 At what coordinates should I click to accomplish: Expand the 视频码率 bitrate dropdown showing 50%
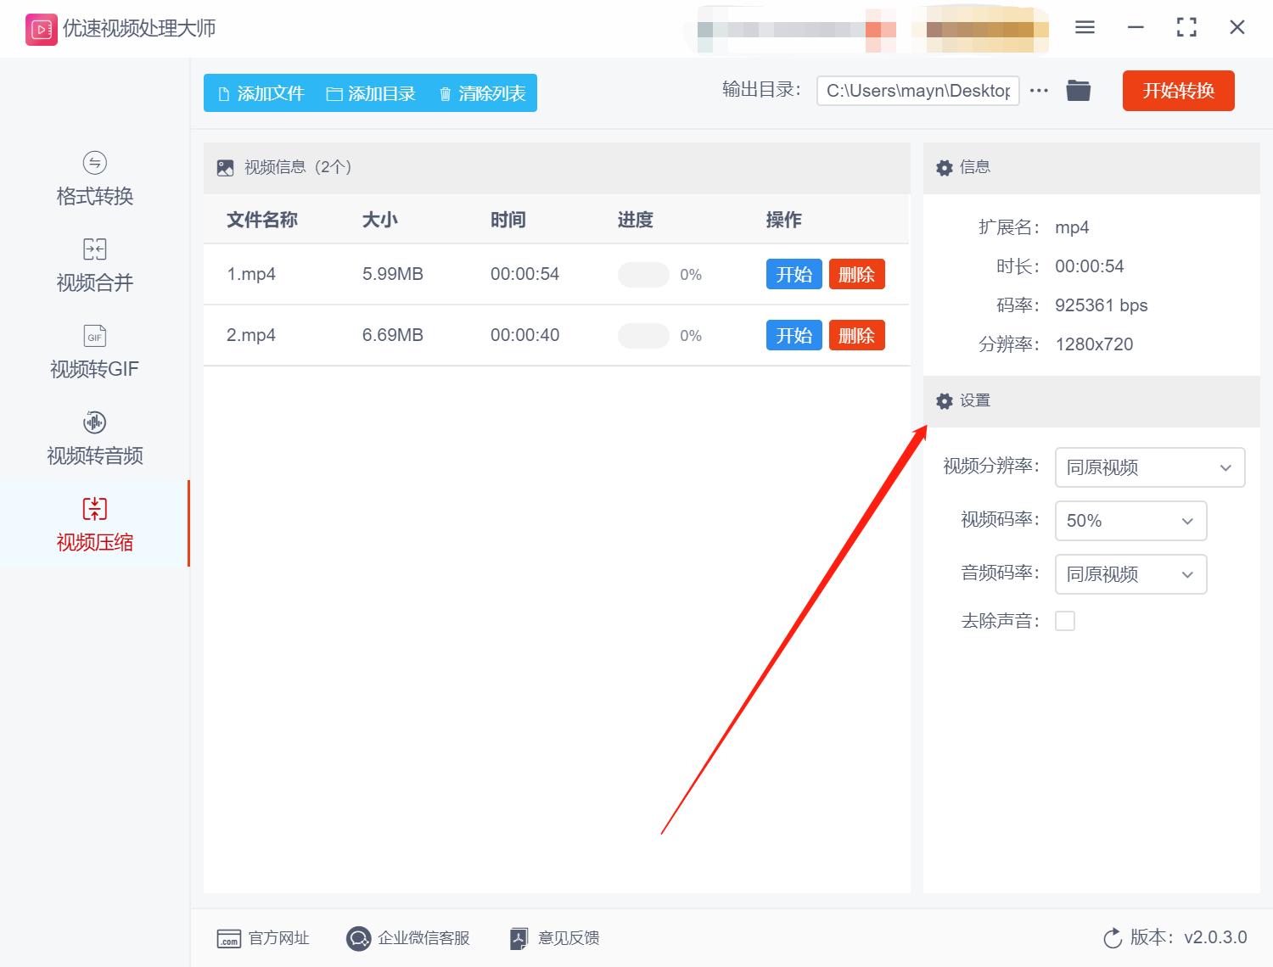point(1130,521)
